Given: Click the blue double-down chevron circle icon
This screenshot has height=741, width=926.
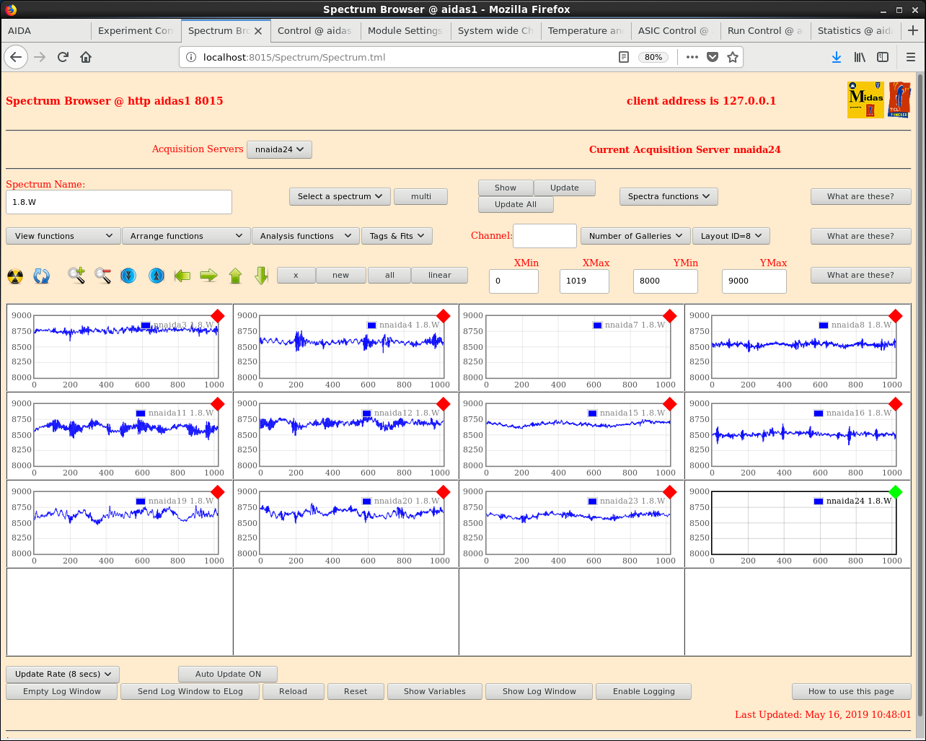Looking at the screenshot, I should click(128, 276).
